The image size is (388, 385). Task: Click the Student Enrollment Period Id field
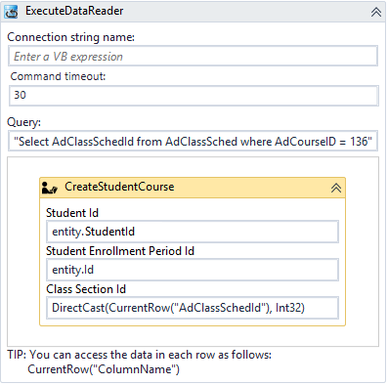click(x=193, y=270)
